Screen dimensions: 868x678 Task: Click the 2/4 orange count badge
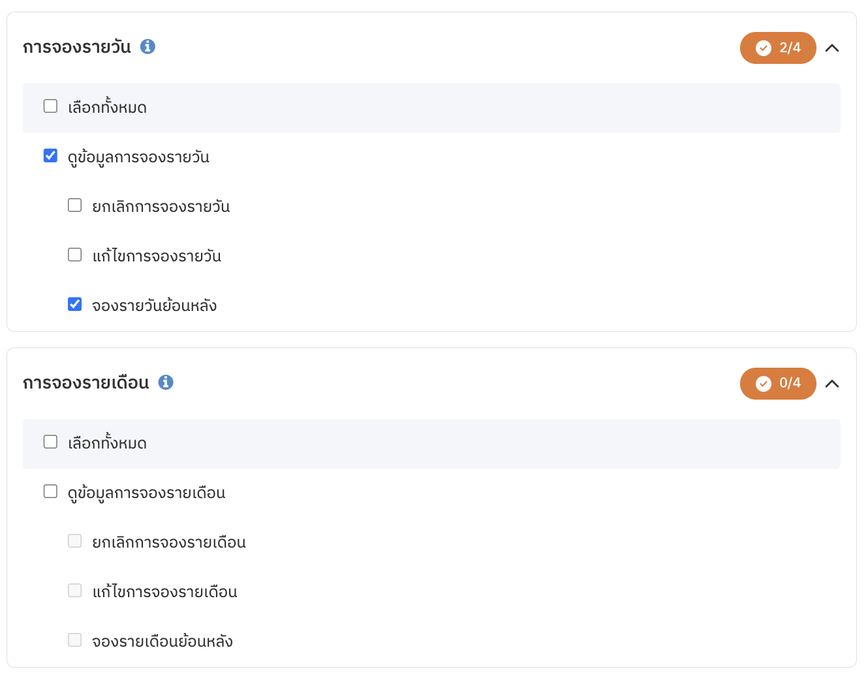tap(778, 48)
